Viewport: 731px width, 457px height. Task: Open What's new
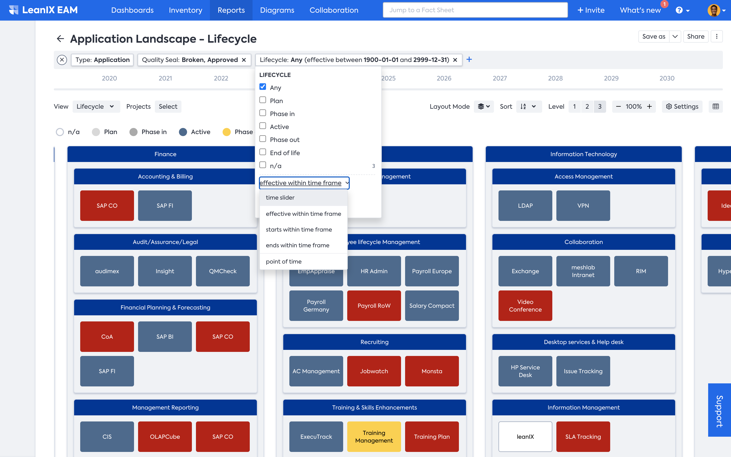pyautogui.click(x=640, y=10)
